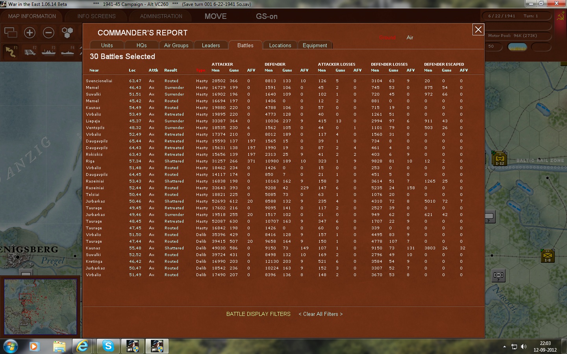Click the blue and yellow weather indicator

pyautogui.click(x=517, y=46)
